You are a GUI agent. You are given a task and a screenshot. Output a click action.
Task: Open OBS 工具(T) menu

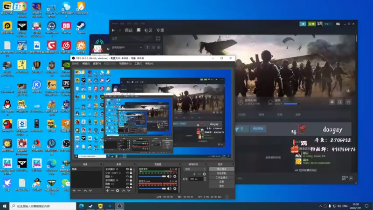(x=138, y=63)
